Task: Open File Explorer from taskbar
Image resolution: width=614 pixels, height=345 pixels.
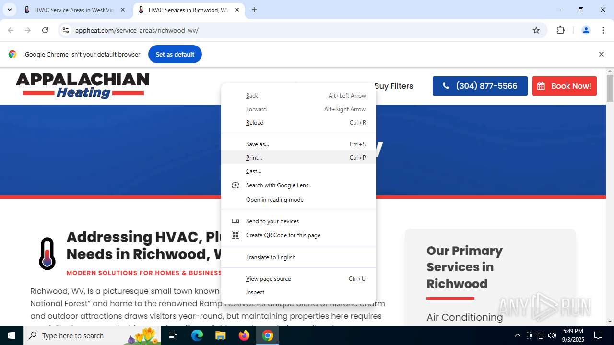Action: [221, 335]
